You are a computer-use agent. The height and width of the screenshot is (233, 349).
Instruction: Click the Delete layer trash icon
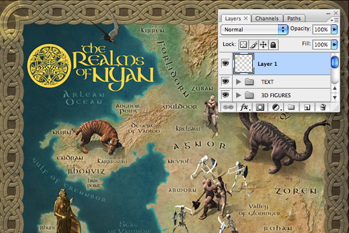[323, 107]
